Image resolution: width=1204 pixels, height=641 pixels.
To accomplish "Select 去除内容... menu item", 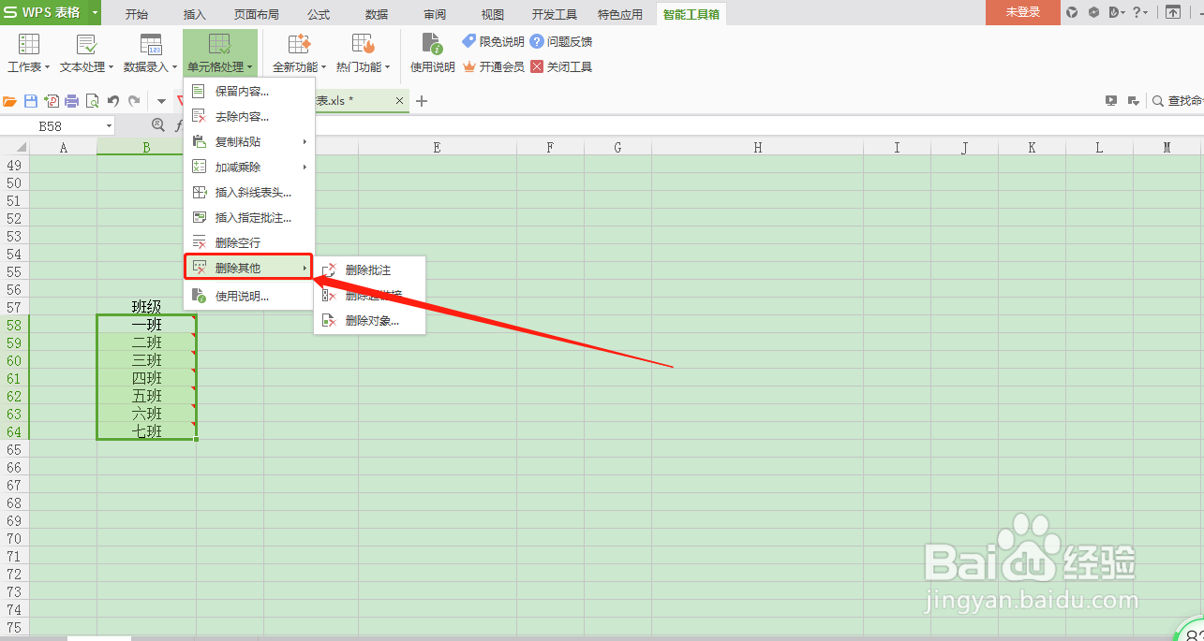I will [x=249, y=117].
